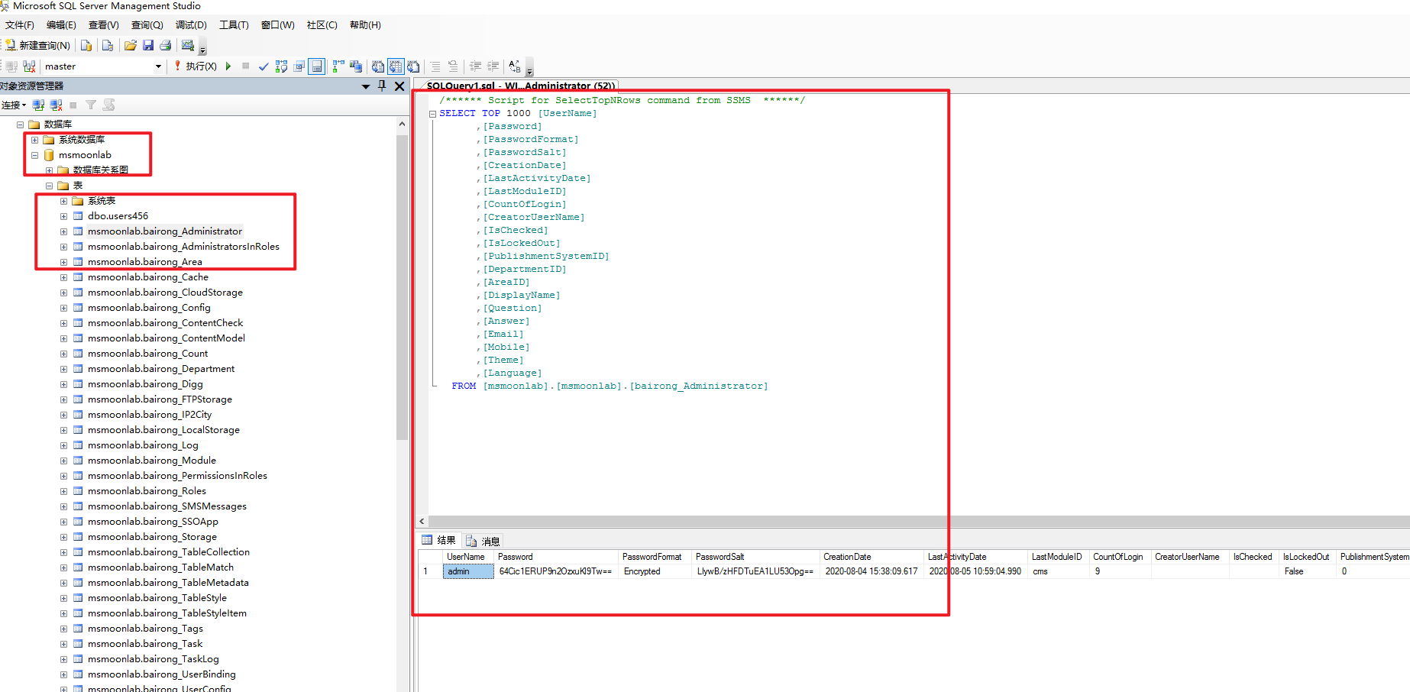Image resolution: width=1410 pixels, height=692 pixels.
Task: Select the msmoonlab.bairong_Department table icon
Action: (x=78, y=369)
